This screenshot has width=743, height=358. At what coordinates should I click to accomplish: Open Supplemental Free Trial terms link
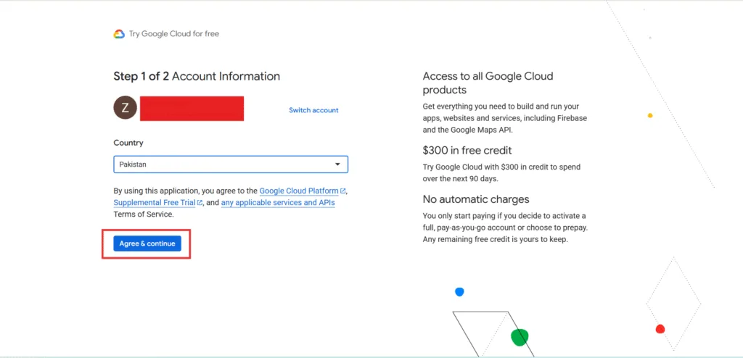point(155,203)
